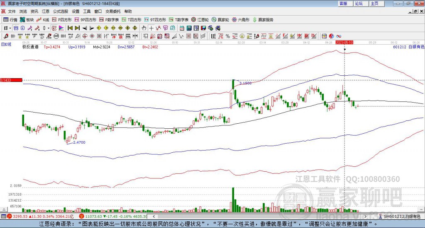Open the 公式选股 menu
Viewport: 425px width, 228px height.
tap(61, 11)
